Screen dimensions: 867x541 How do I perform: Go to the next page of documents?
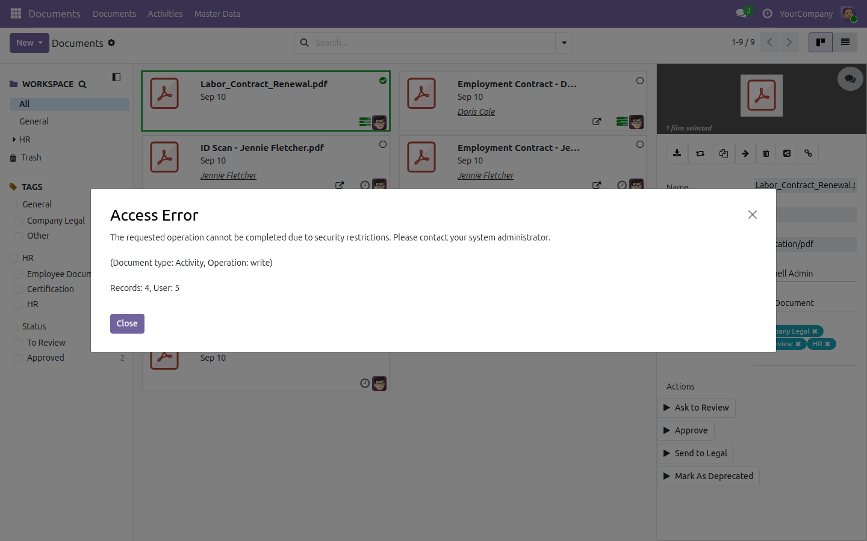coord(789,42)
